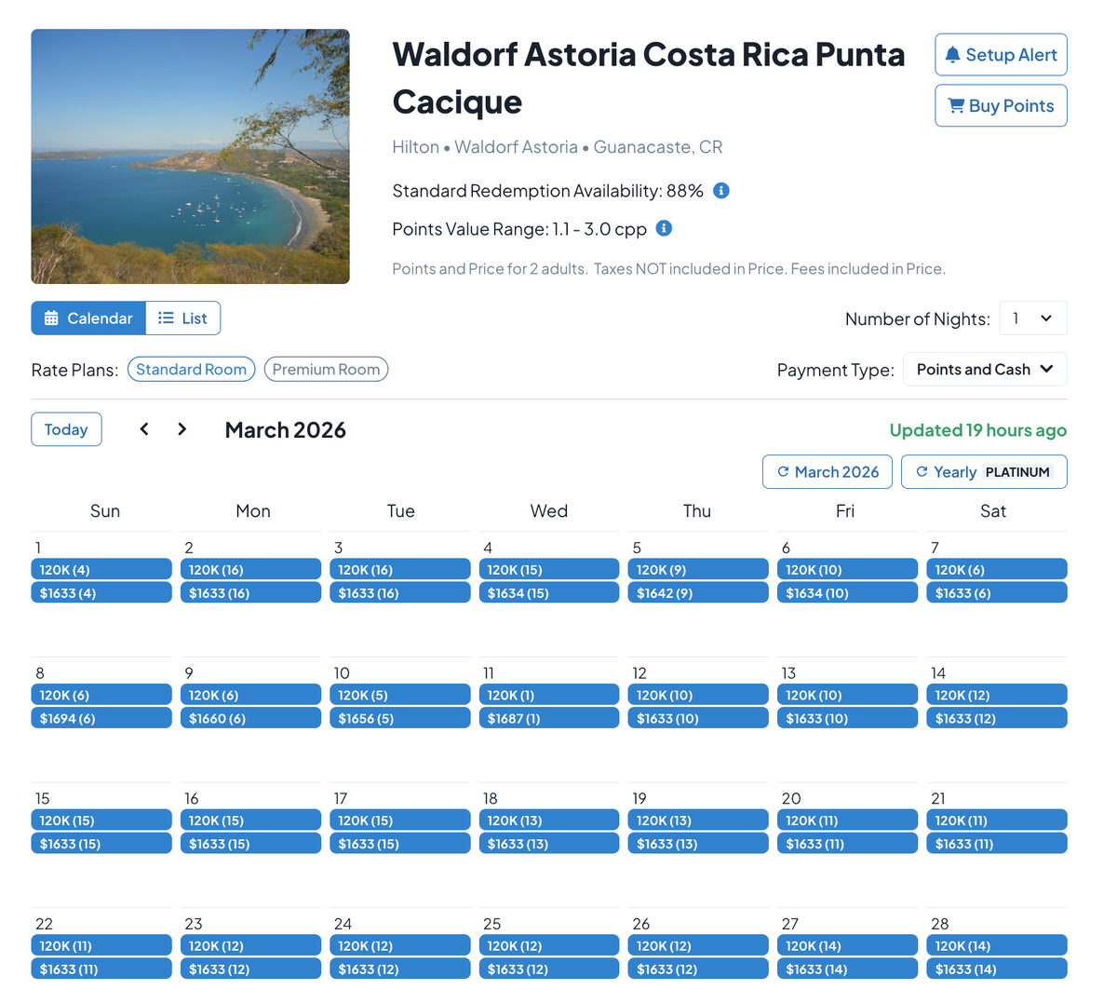Toggle Premium Room rate plan filter

(x=326, y=370)
